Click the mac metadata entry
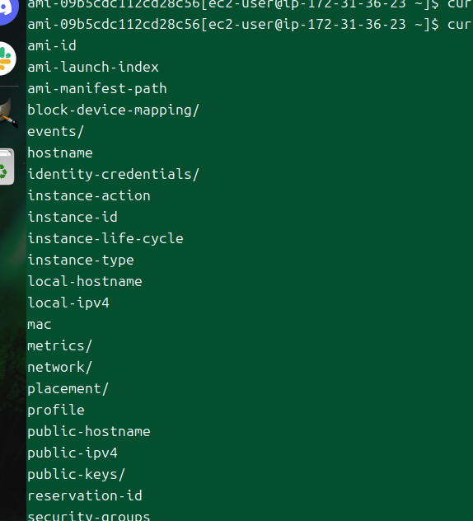The image size is (473, 521). pos(40,325)
